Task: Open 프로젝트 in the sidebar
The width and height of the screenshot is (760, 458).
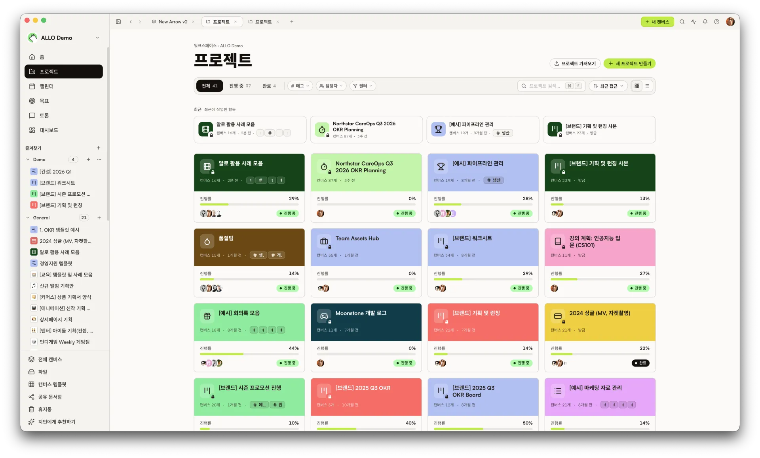Action: click(63, 72)
